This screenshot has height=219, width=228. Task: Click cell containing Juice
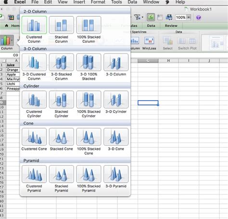(x=13, y=65)
